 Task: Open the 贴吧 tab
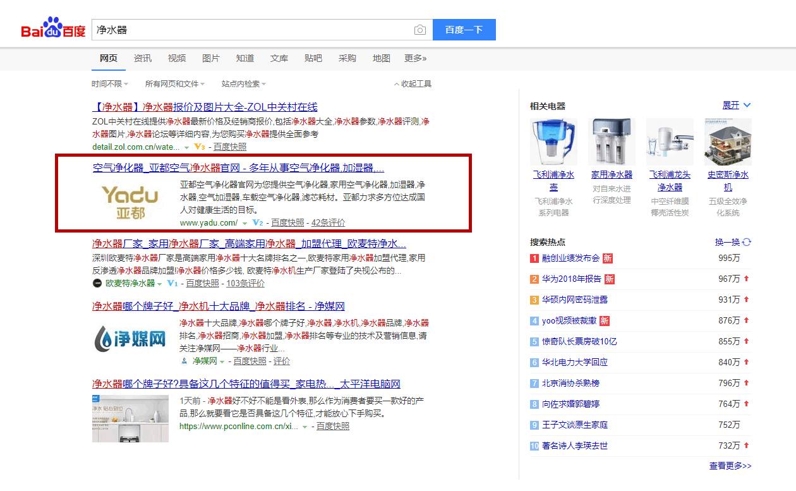[x=313, y=58]
